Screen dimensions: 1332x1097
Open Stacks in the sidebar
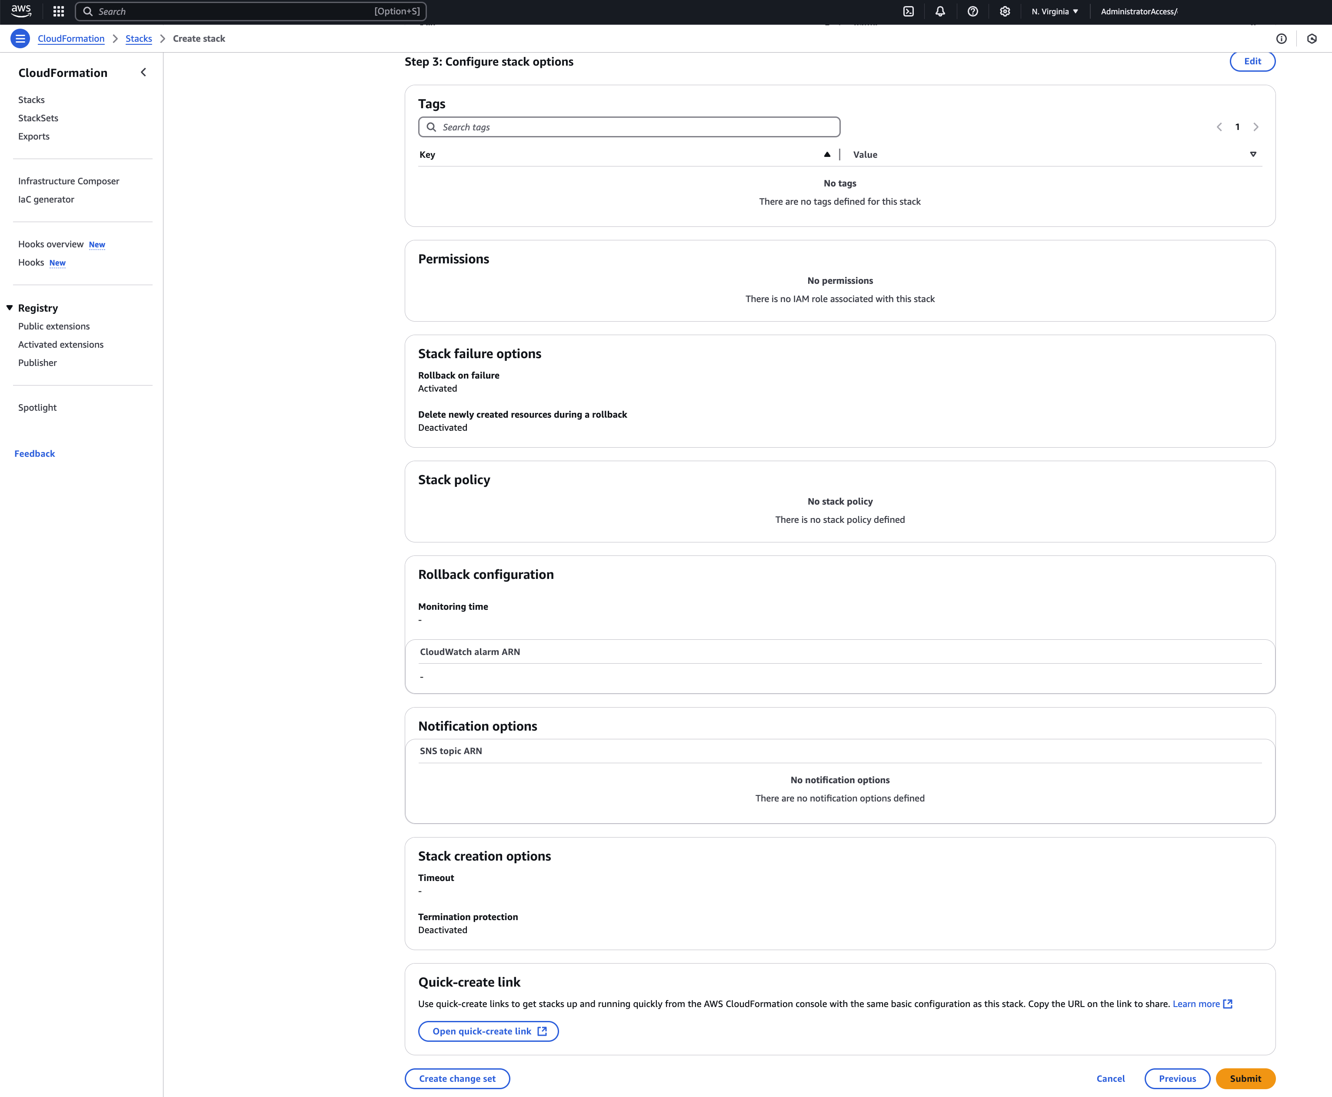[32, 100]
